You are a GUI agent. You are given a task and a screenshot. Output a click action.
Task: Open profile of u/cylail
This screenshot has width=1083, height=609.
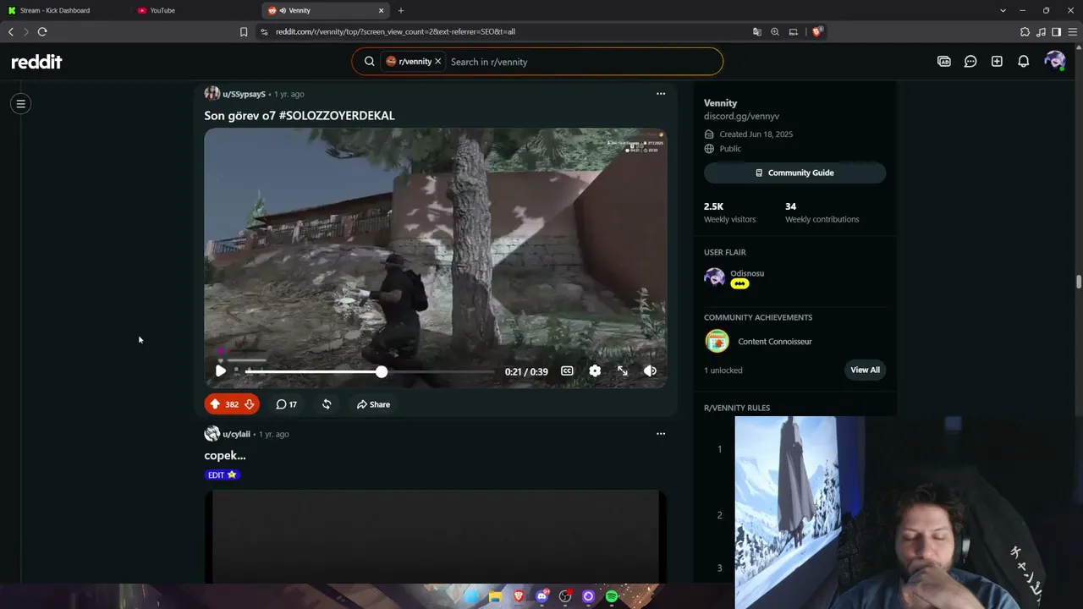click(236, 434)
